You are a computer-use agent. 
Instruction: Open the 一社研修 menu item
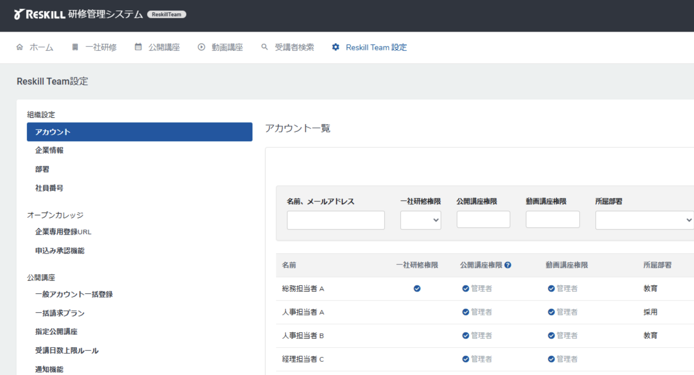coord(101,48)
